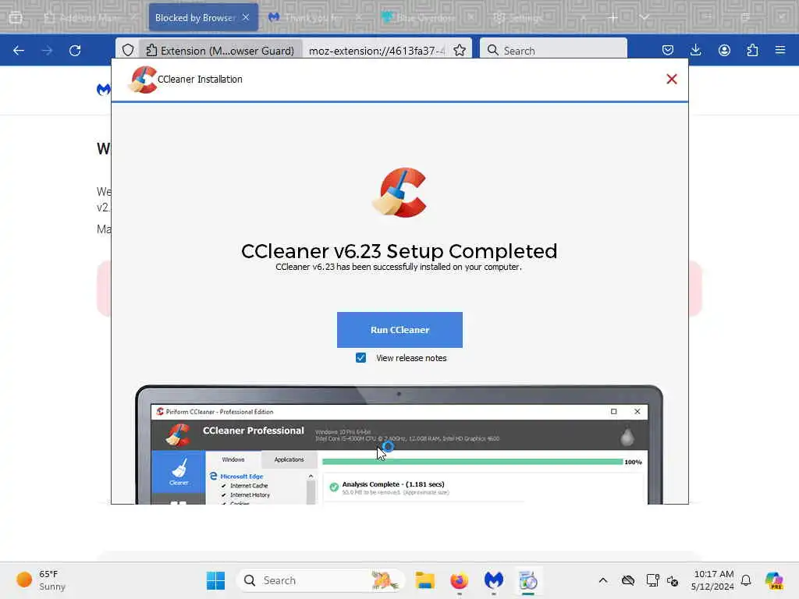Open Firefox from the taskbar
This screenshot has height=599, width=799.
459,580
